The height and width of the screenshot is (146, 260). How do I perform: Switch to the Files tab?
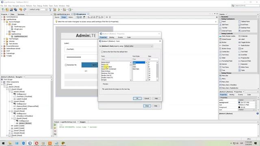[13, 15]
